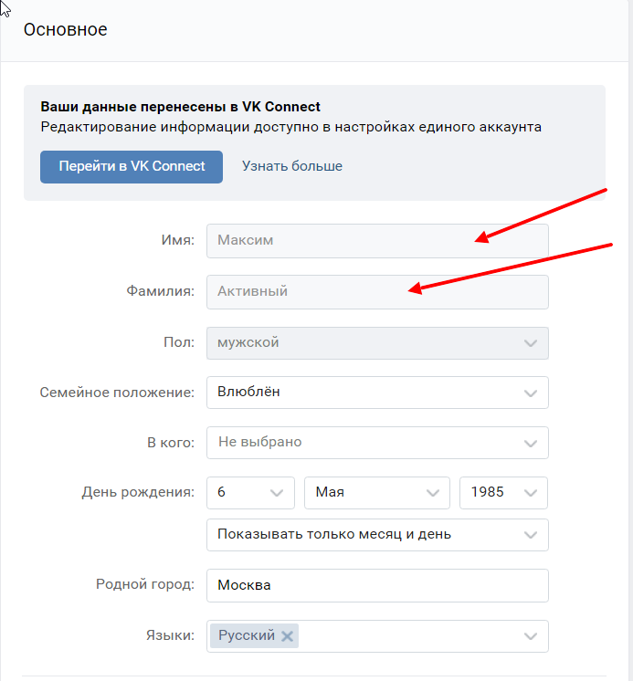Open the Языки dropdown chevron
Screen dimensions: 633x681
[531, 636]
